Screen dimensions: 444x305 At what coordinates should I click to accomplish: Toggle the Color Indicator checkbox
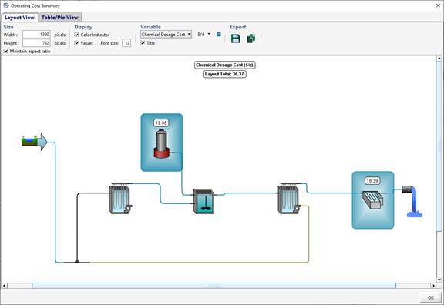click(77, 35)
